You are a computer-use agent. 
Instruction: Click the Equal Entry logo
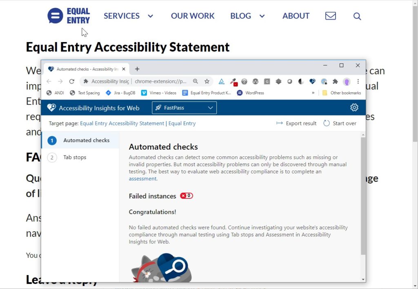point(69,16)
